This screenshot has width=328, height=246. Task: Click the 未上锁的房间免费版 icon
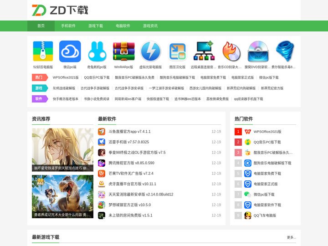102,215
